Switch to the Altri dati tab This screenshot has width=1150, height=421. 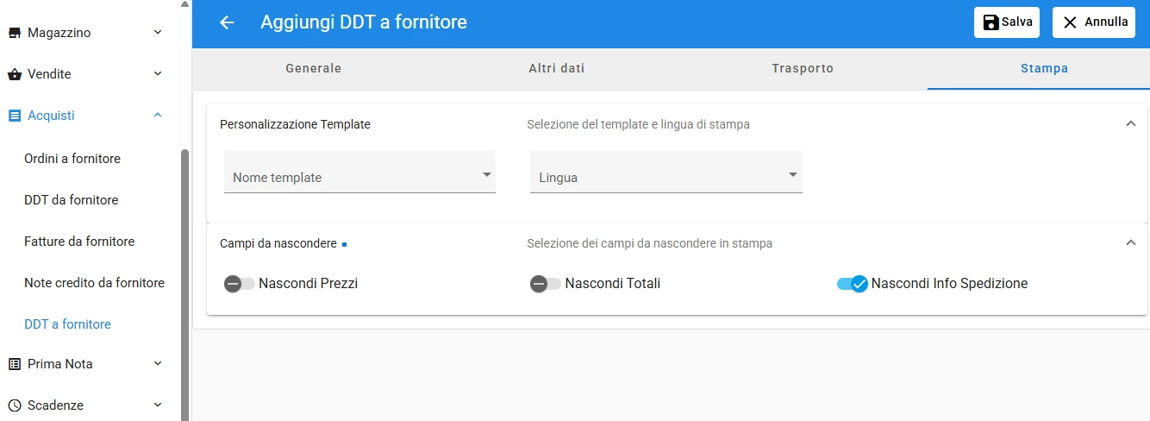tap(557, 68)
